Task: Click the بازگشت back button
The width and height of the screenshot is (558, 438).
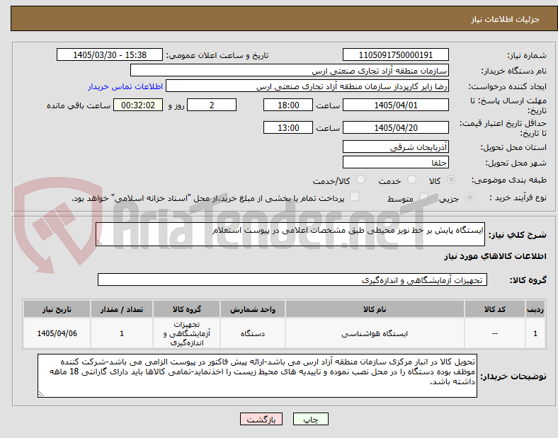Action: coord(261,419)
